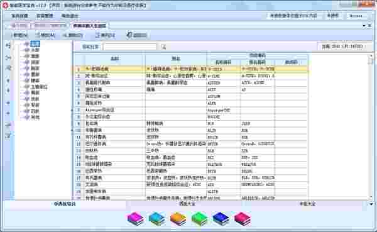The image size is (377, 232).
Task: Open the orange book icon in bottom shelf
Action: point(178,219)
